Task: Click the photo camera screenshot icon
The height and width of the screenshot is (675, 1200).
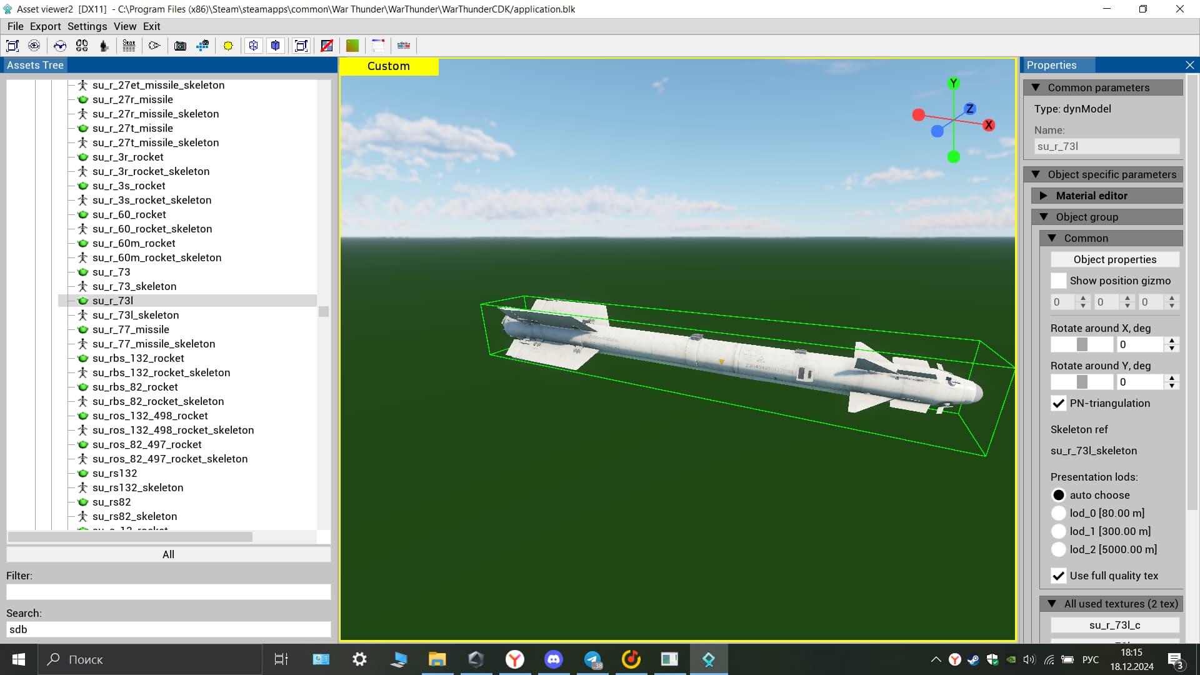Action: click(180, 46)
